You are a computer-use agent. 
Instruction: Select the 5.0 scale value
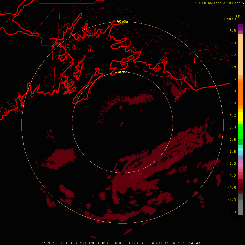click(233, 103)
